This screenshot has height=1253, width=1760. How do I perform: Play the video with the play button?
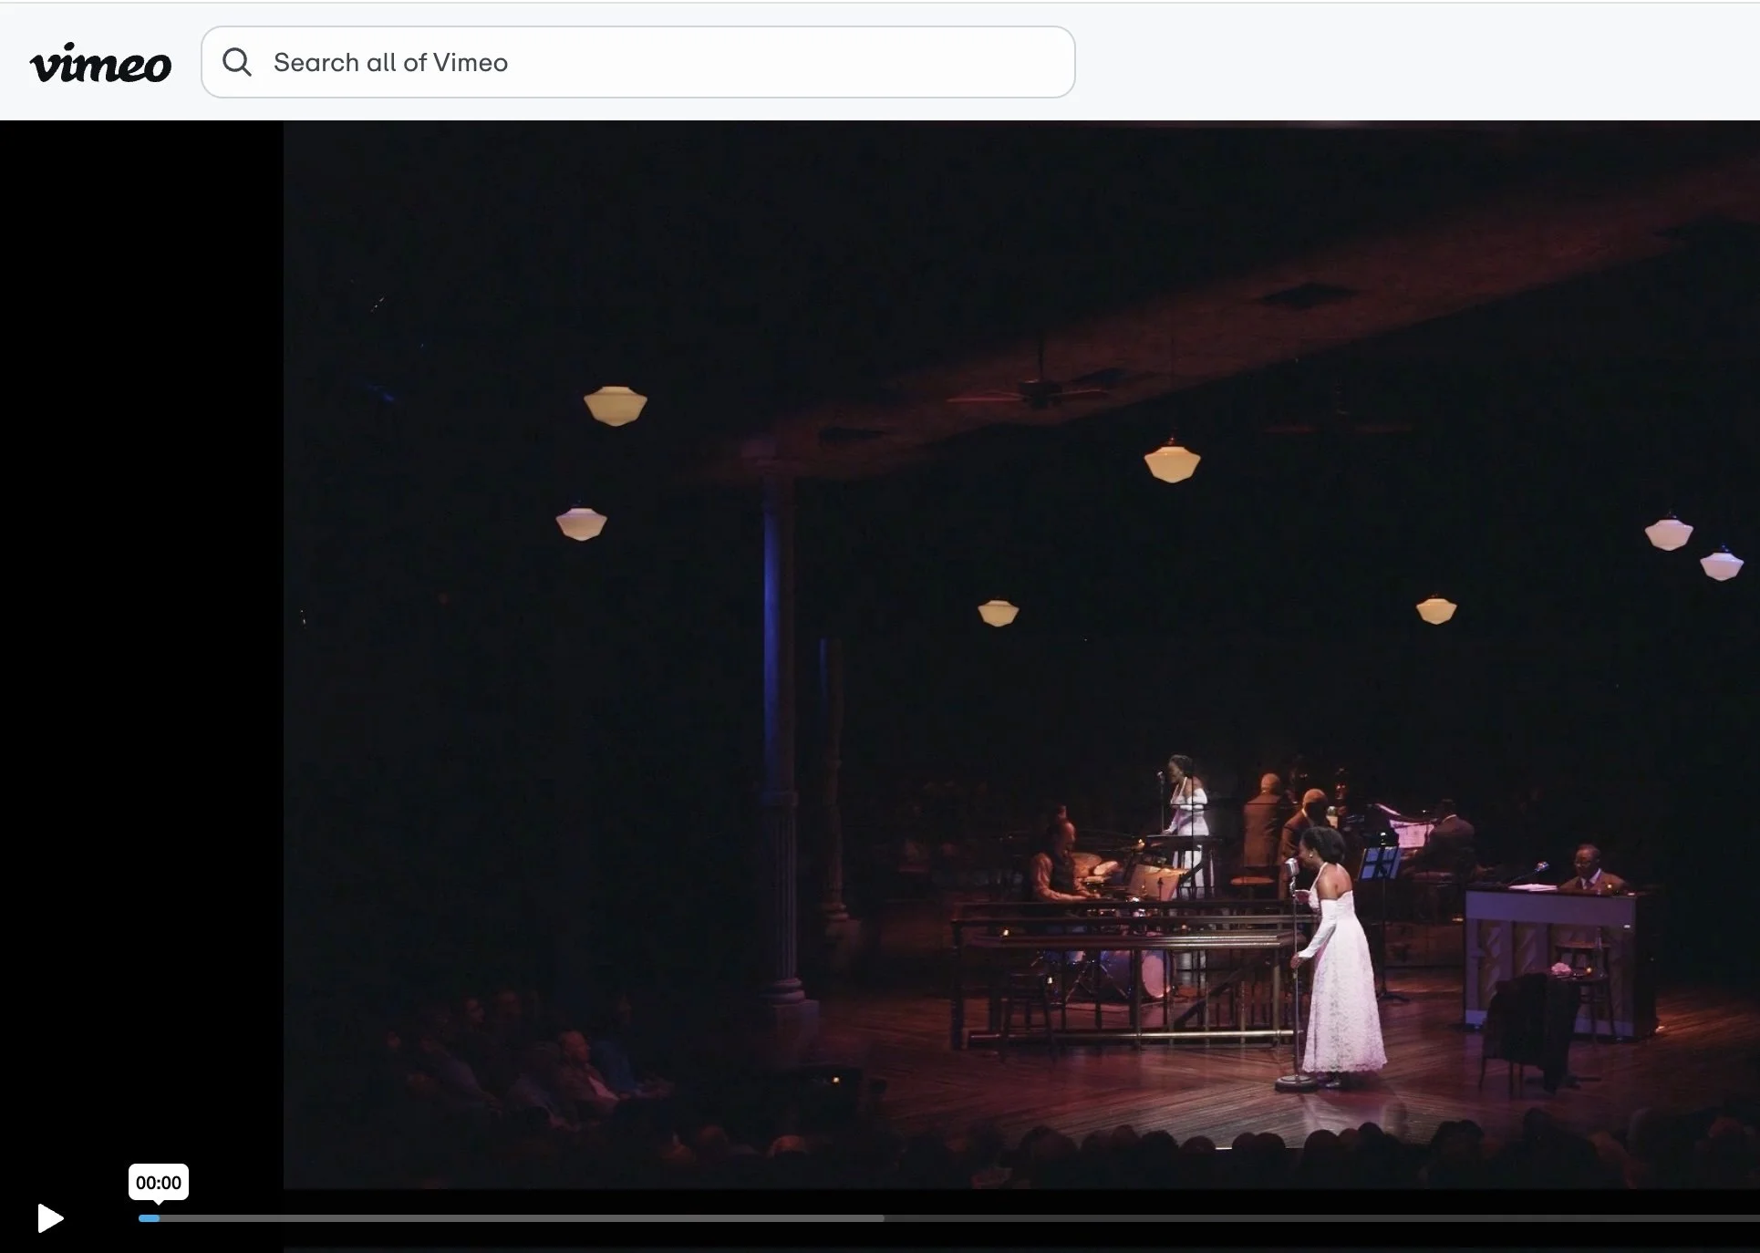tap(49, 1218)
